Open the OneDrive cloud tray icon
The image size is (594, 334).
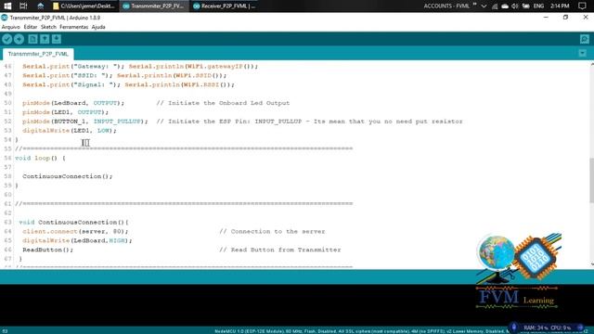[x=505, y=6]
